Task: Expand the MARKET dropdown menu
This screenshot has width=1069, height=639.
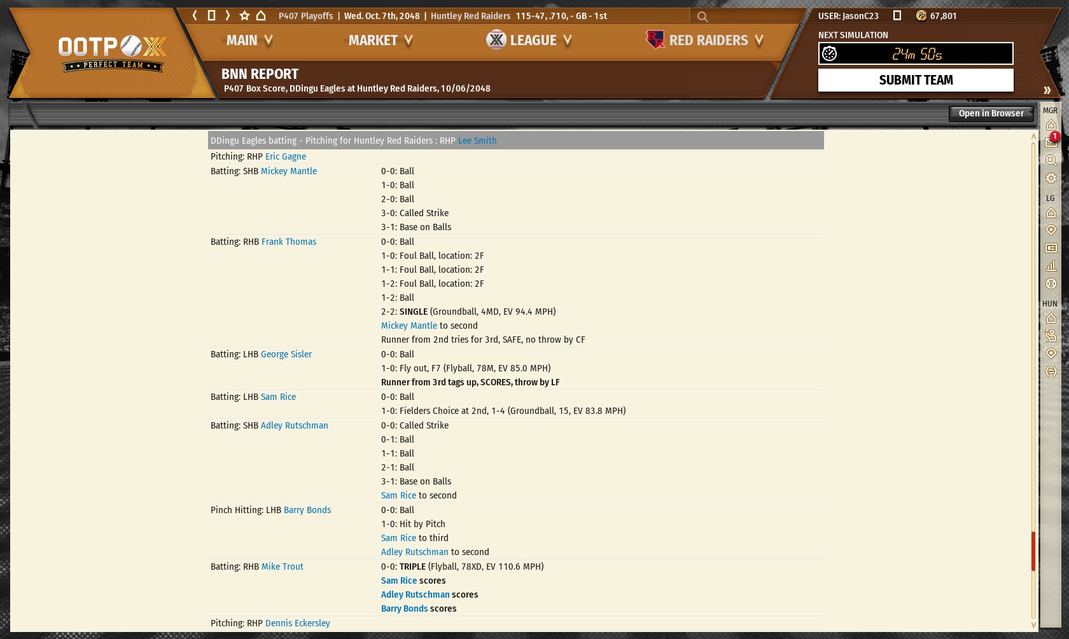Action: pyautogui.click(x=381, y=41)
